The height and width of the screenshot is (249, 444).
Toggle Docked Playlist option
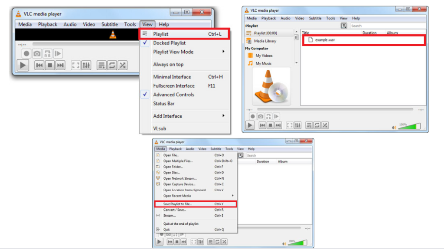[185, 43]
